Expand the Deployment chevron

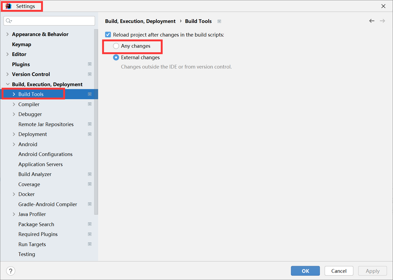pyautogui.click(x=14, y=134)
